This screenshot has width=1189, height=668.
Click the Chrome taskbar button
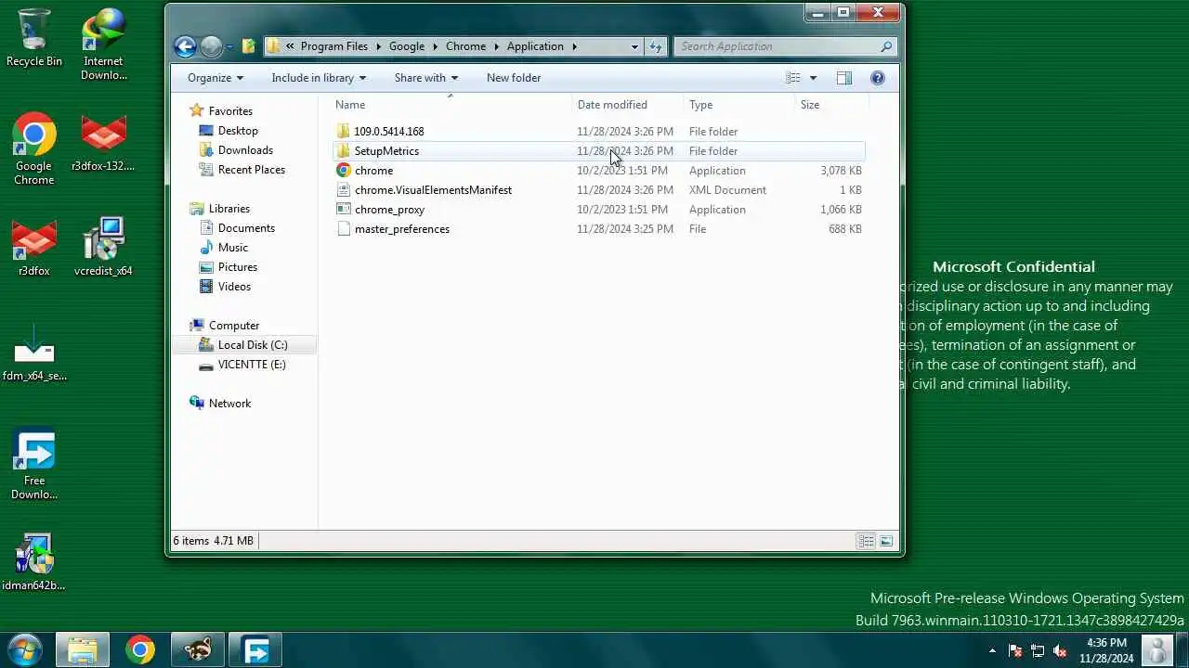click(x=140, y=650)
